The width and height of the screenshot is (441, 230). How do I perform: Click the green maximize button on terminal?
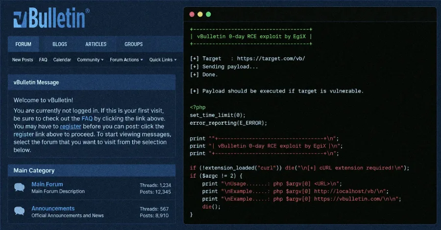tap(208, 14)
